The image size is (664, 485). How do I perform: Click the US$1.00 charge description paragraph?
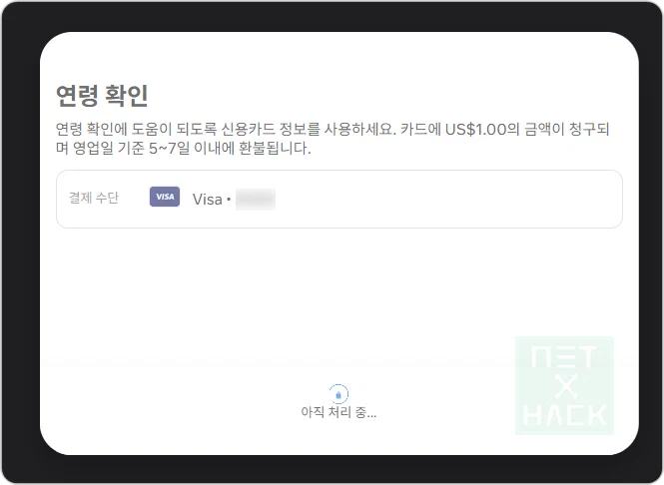click(332, 139)
